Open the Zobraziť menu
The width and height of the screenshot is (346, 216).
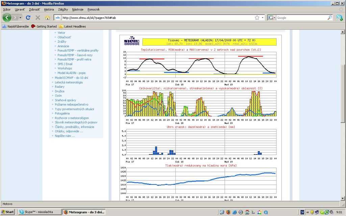(x=34, y=9)
